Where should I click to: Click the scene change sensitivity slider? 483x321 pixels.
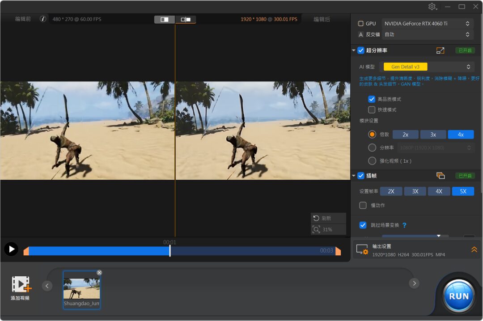(415, 236)
